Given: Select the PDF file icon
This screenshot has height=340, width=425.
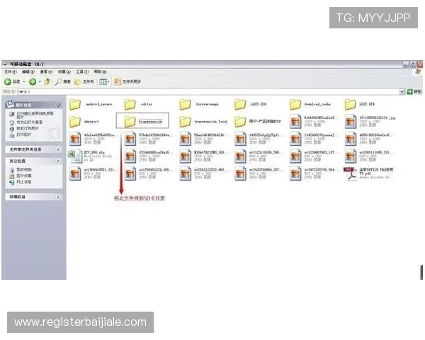Looking at the screenshot, I should (349, 173).
